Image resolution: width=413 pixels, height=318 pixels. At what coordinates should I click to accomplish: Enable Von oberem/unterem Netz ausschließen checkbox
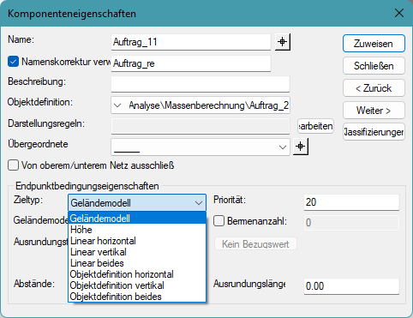13,165
